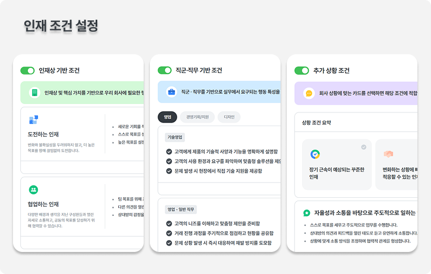Uncheck 고객에게 제품의 기술적 사양 item

pyautogui.click(x=169, y=151)
